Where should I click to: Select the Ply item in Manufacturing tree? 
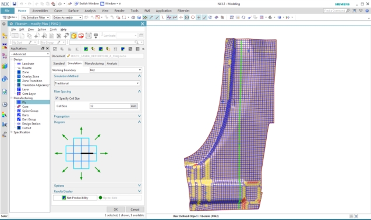(24, 102)
